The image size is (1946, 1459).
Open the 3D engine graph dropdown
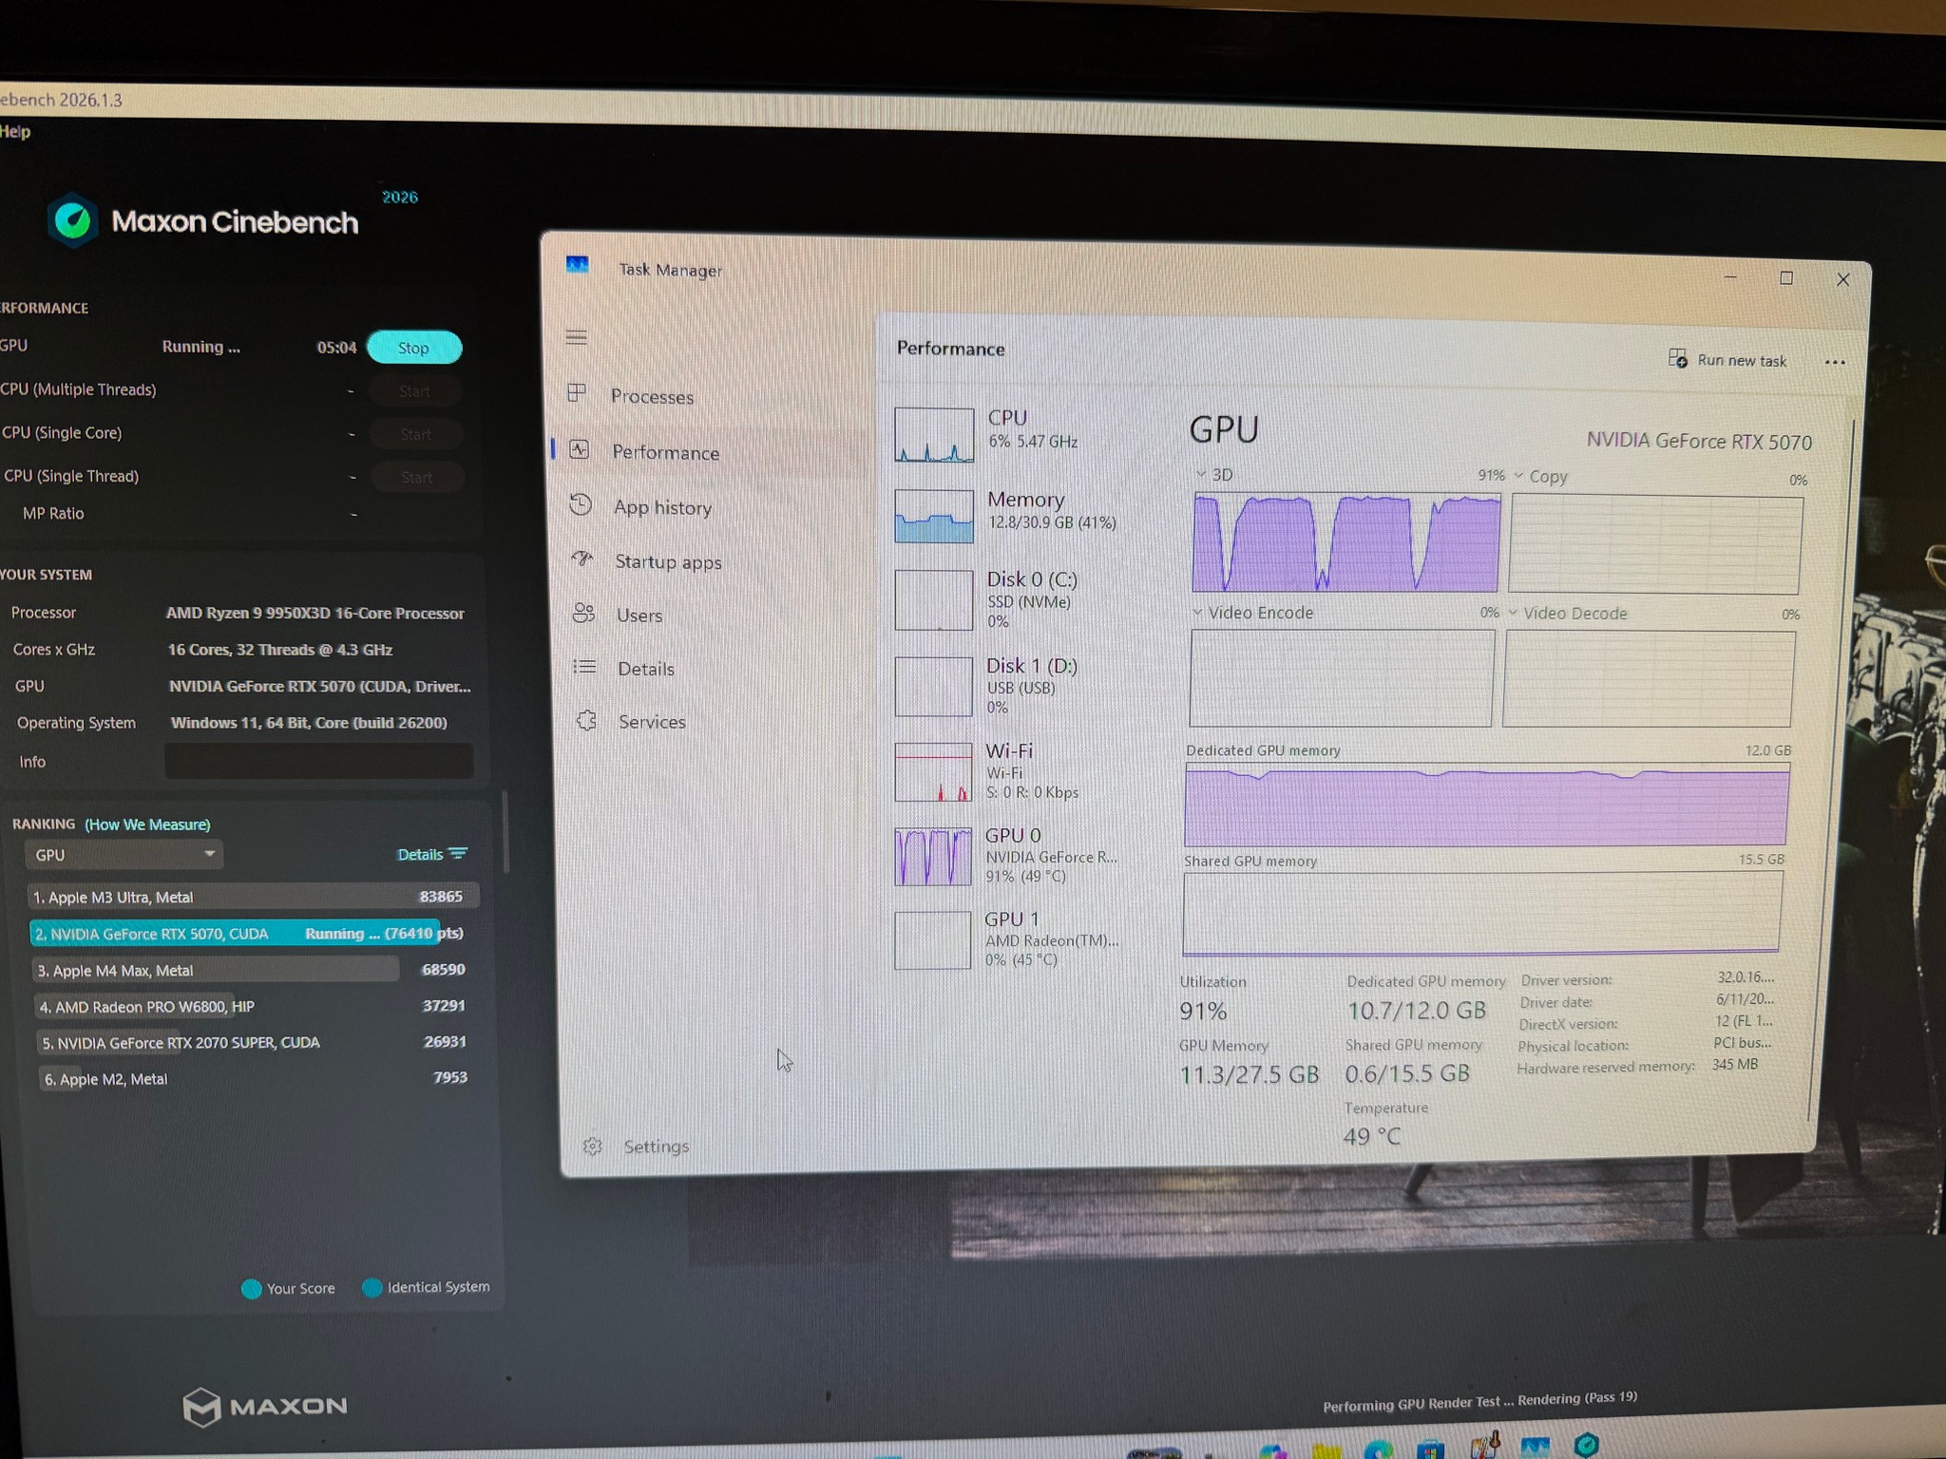pyautogui.click(x=1201, y=474)
